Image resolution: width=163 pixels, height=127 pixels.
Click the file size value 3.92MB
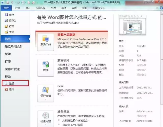pos(141,46)
